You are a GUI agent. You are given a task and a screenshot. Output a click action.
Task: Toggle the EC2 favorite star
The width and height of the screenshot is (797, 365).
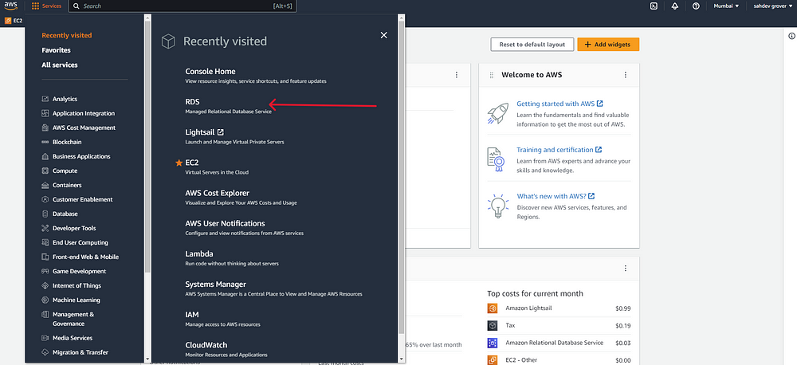pos(179,163)
